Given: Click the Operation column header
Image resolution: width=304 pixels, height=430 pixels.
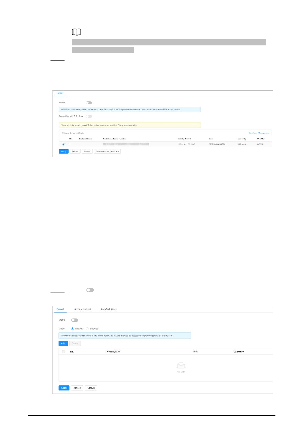Looking at the screenshot, I should (x=239, y=352).
